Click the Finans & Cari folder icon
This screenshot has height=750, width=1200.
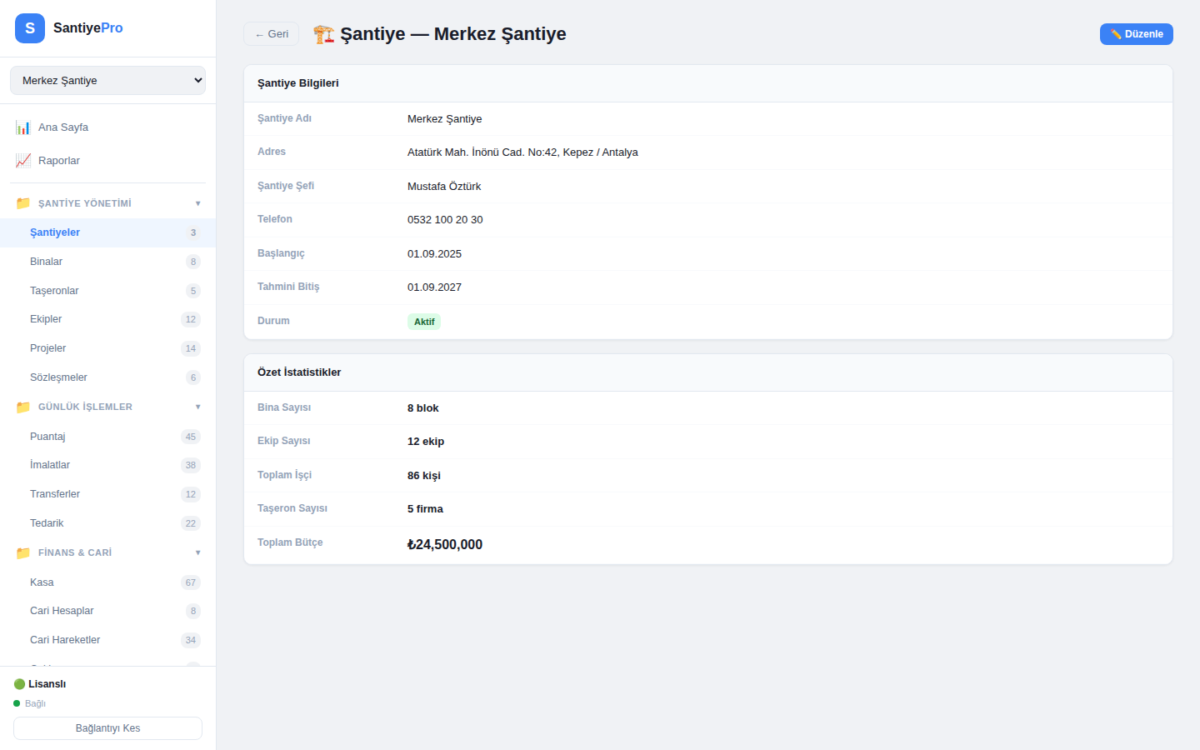[23, 553]
